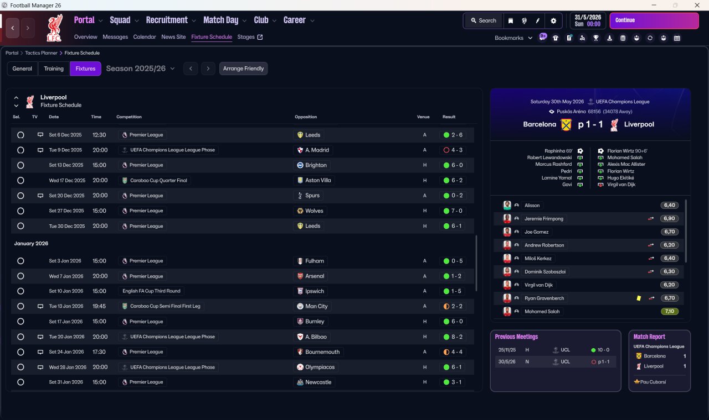Viewport: 709px width, 420px height.
Task: Expand the Squad menu chevron
Action: coord(137,21)
